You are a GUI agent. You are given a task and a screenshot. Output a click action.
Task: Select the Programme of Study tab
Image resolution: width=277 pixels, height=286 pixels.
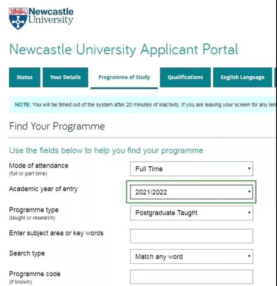124,78
